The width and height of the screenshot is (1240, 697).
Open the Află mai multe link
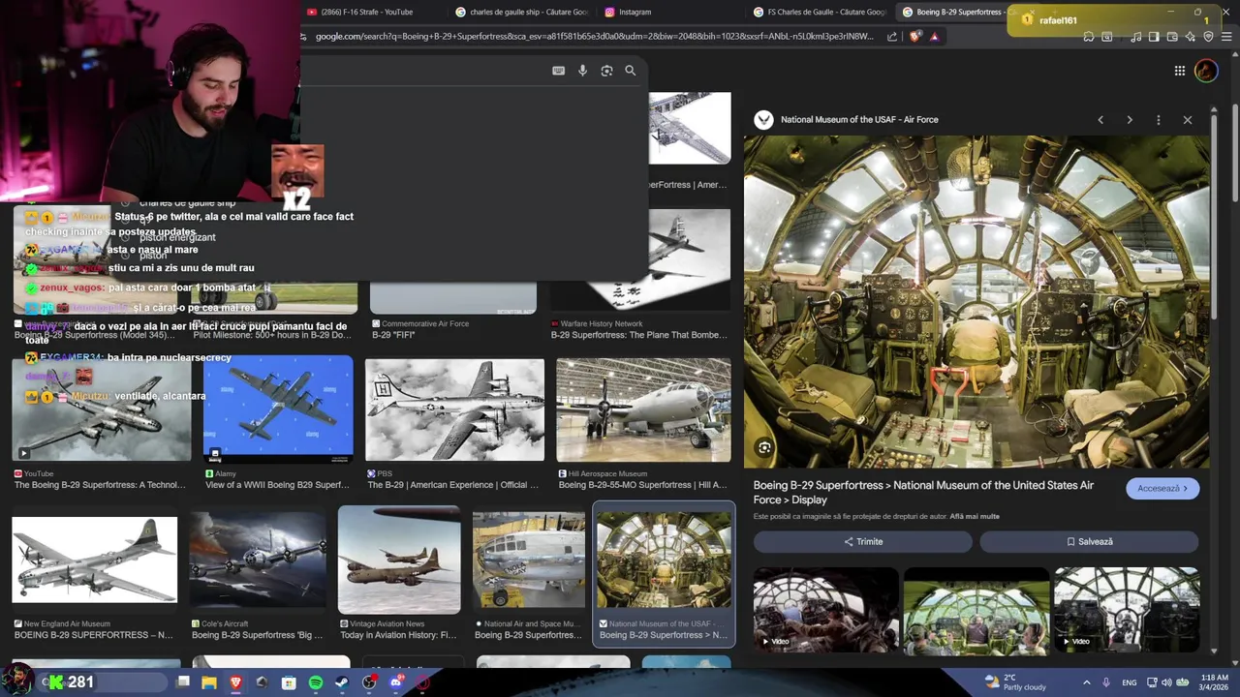[x=974, y=516]
